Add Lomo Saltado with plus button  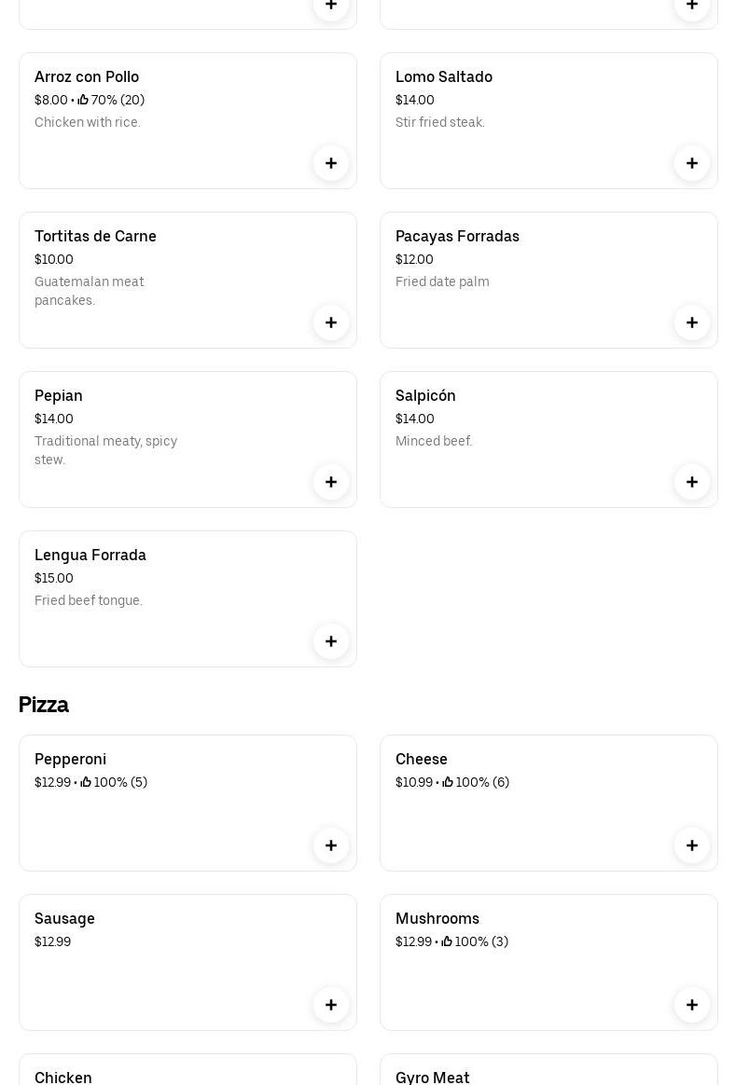click(x=692, y=163)
